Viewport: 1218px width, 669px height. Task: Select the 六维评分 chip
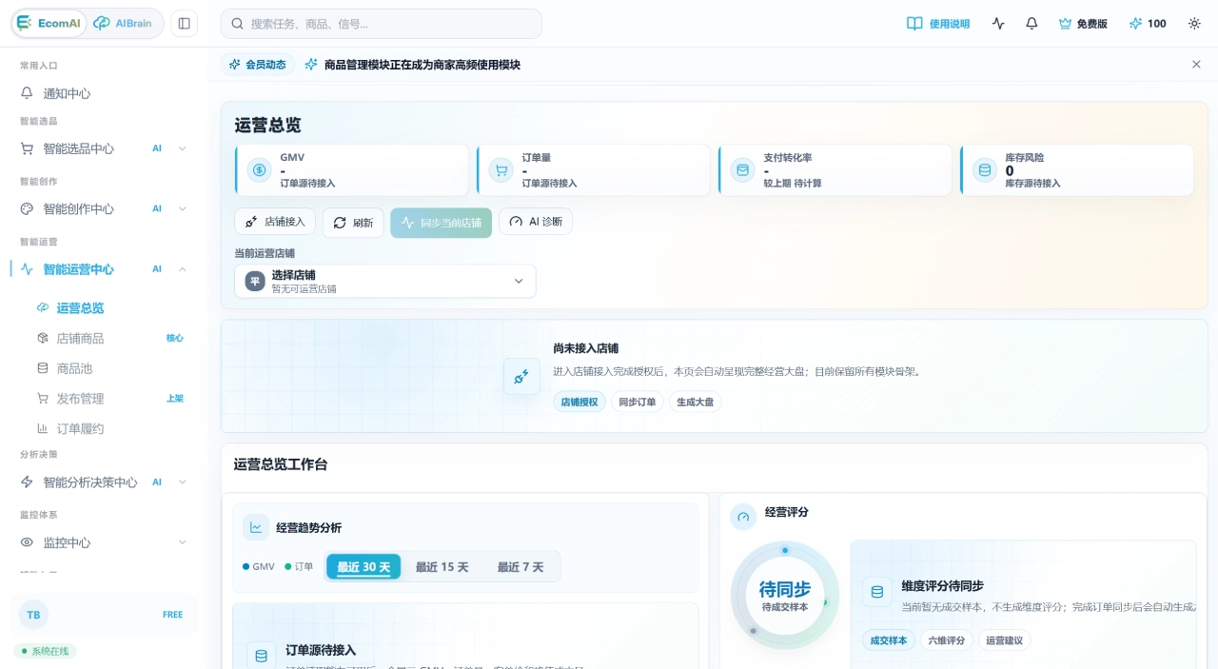(947, 640)
